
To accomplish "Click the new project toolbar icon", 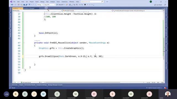I will [19, 5].
